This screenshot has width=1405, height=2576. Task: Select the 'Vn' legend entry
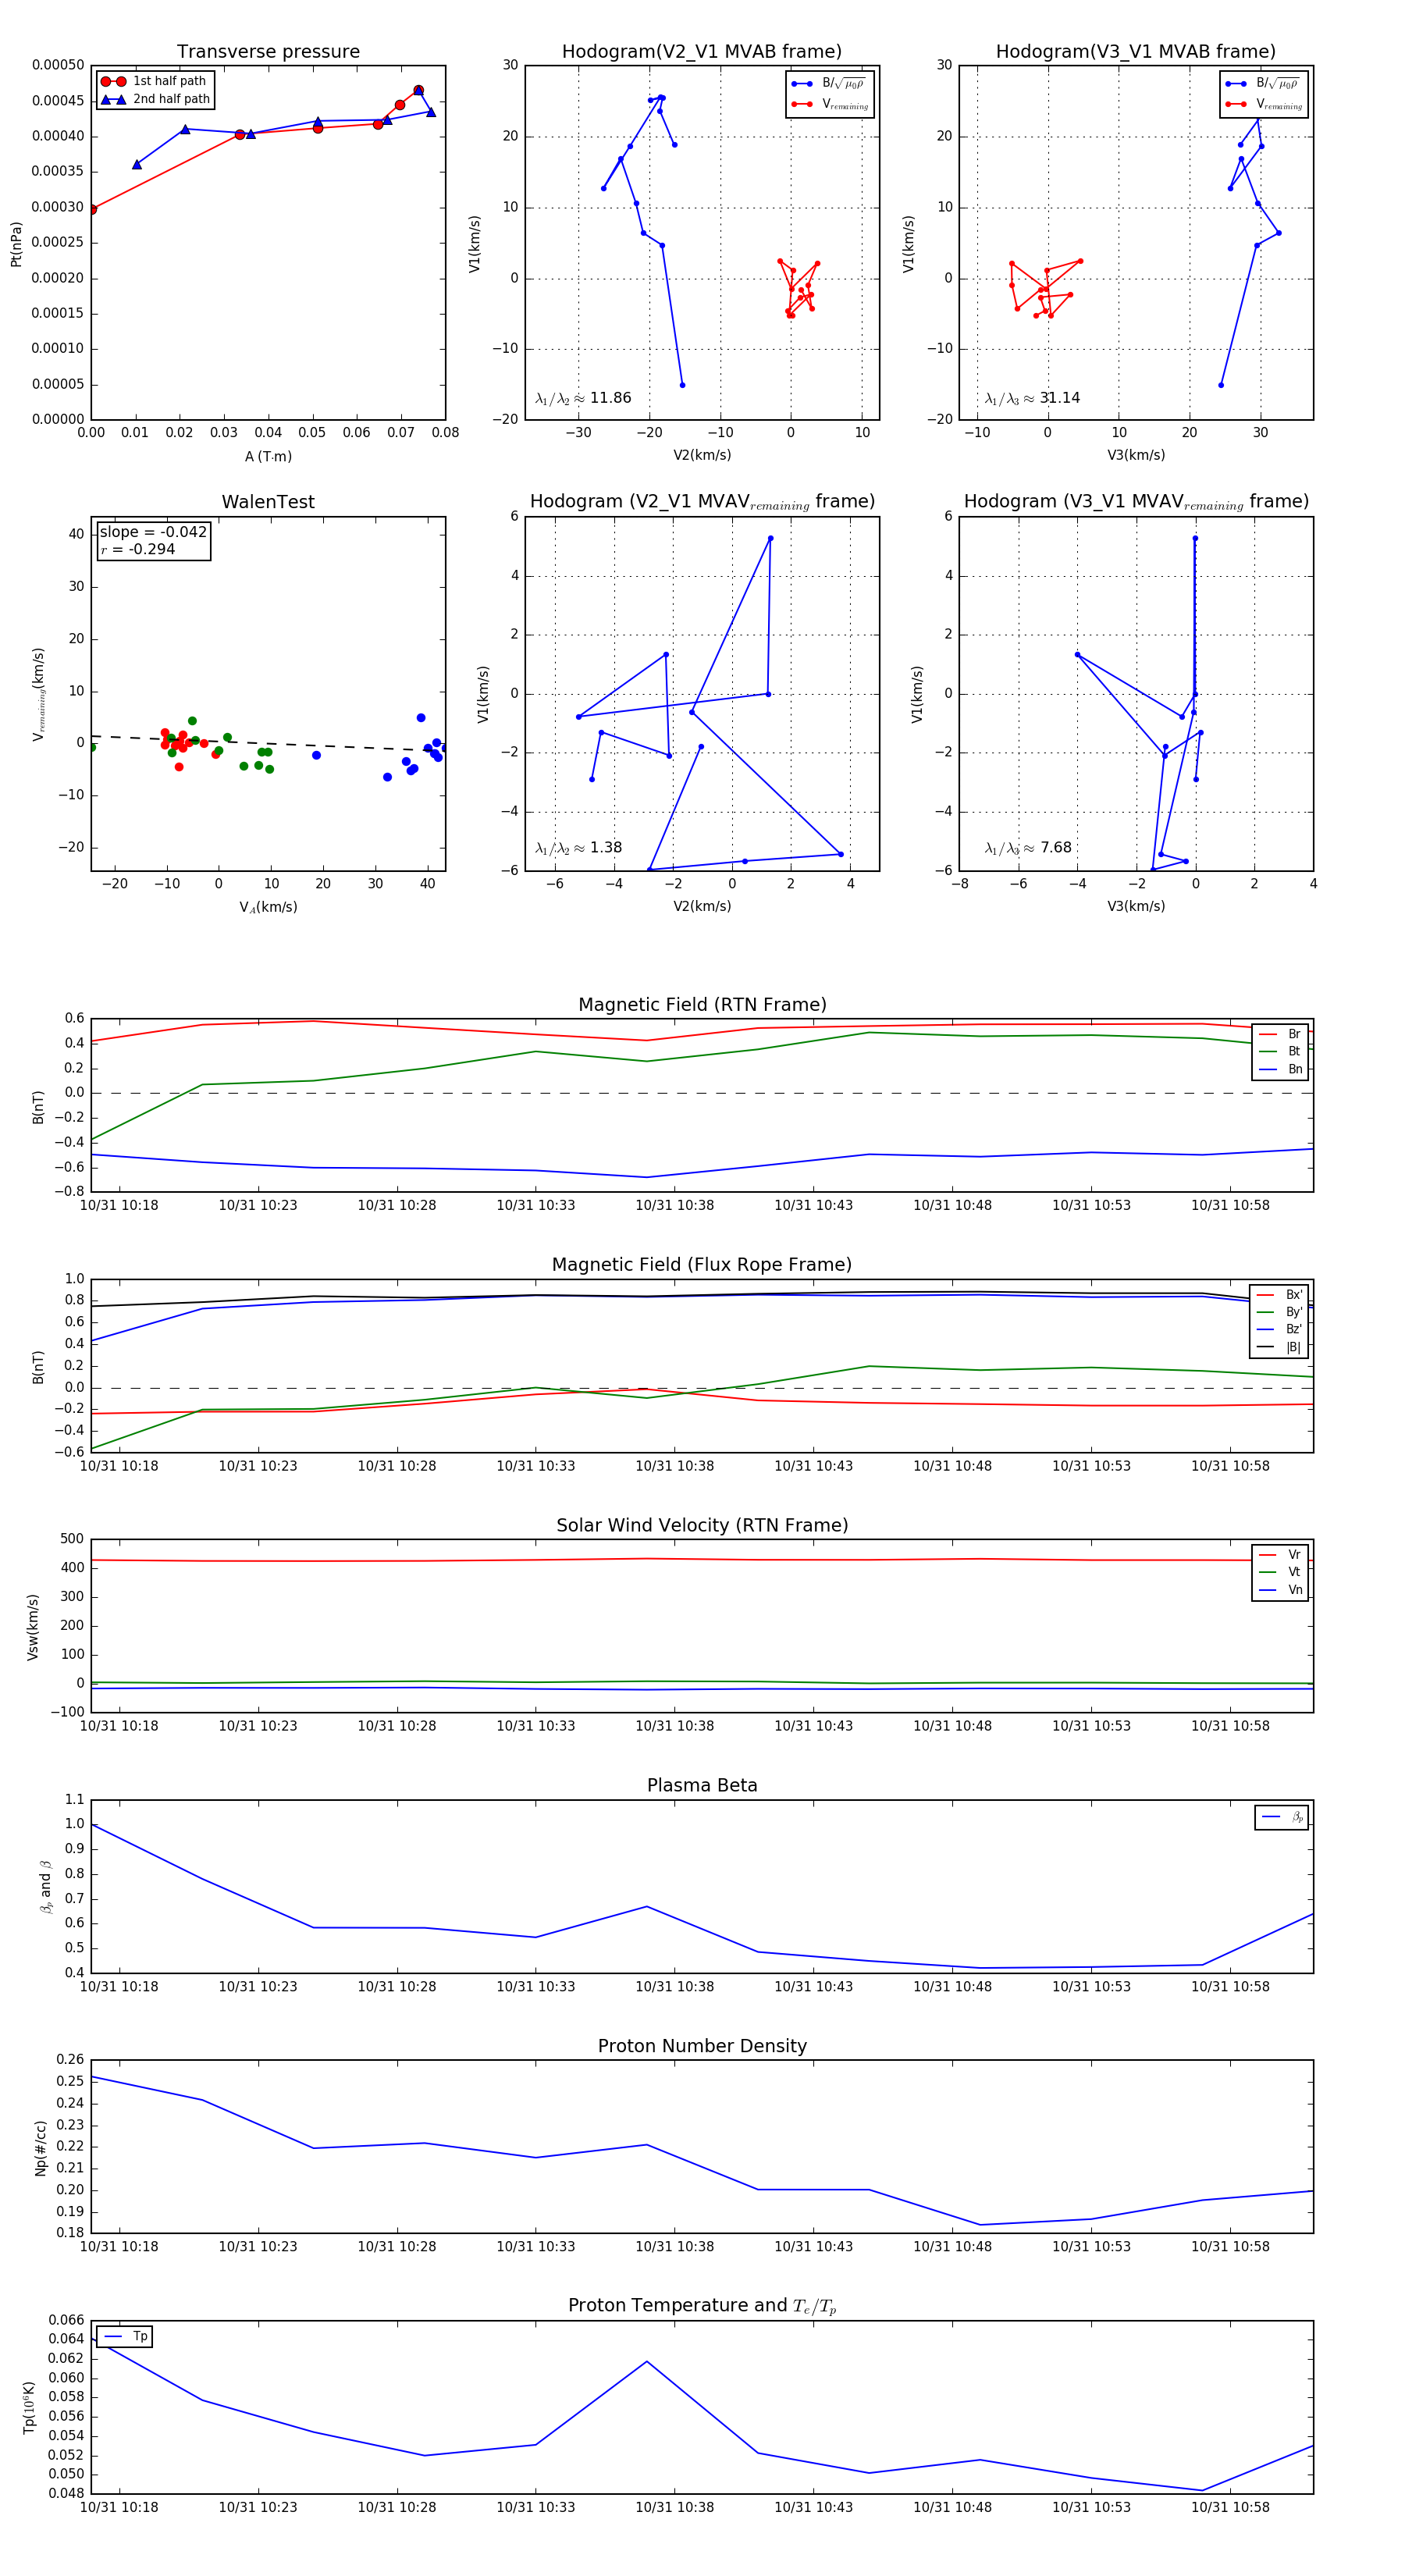click(x=1280, y=1590)
